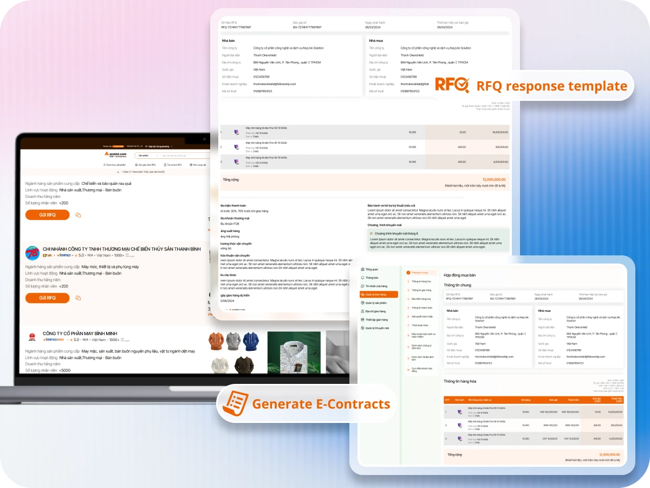Click the patterned shirt product thumbnail

[x=293, y=352]
